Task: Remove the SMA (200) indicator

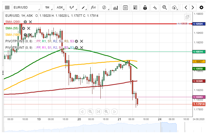Action: [30, 22]
